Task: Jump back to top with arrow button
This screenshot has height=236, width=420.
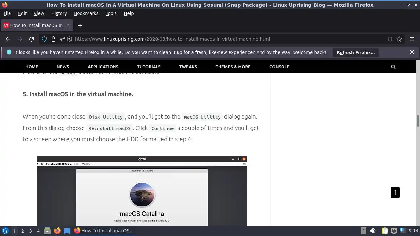Action: [x=395, y=192]
